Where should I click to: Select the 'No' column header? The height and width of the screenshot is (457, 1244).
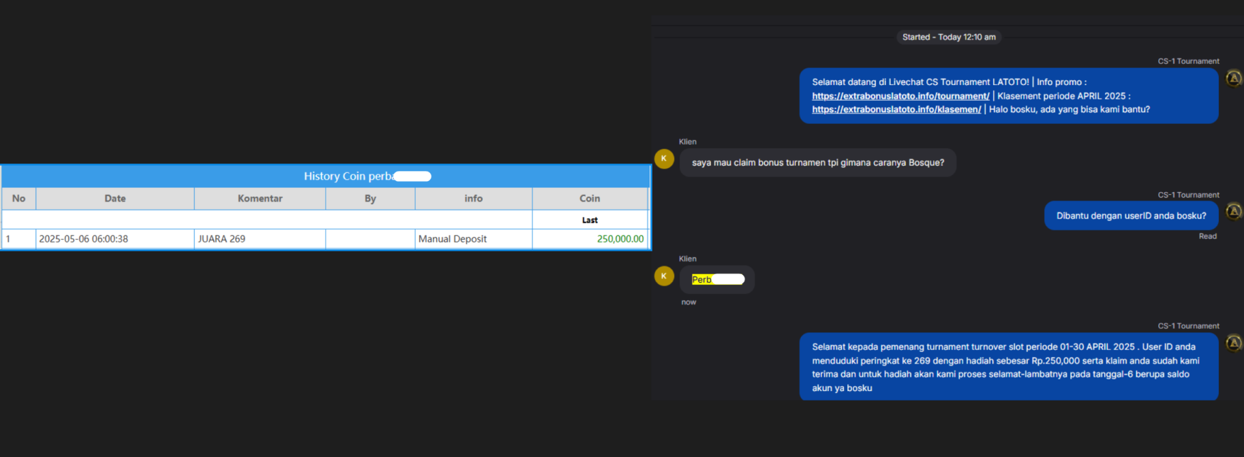(x=19, y=198)
